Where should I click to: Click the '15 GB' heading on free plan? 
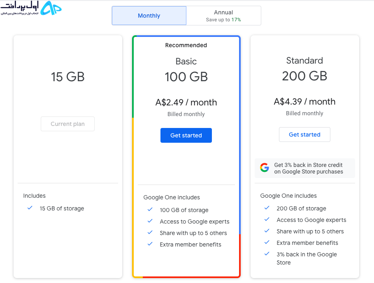pyautogui.click(x=68, y=77)
